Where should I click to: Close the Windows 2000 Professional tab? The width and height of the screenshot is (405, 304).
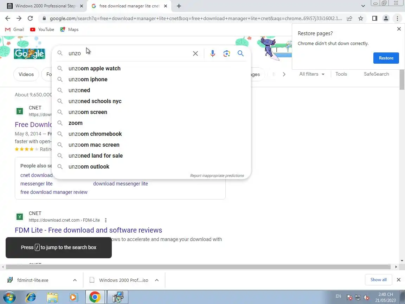(82, 6)
